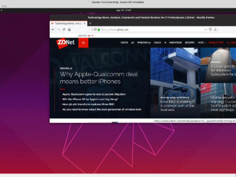Viewport: 236px width, 177px height.
Task: Open Innovation navigation item
Action: [x=176, y=43]
